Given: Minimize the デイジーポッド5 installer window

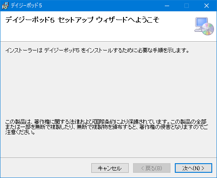Looking at the screenshot, I should [167, 6].
